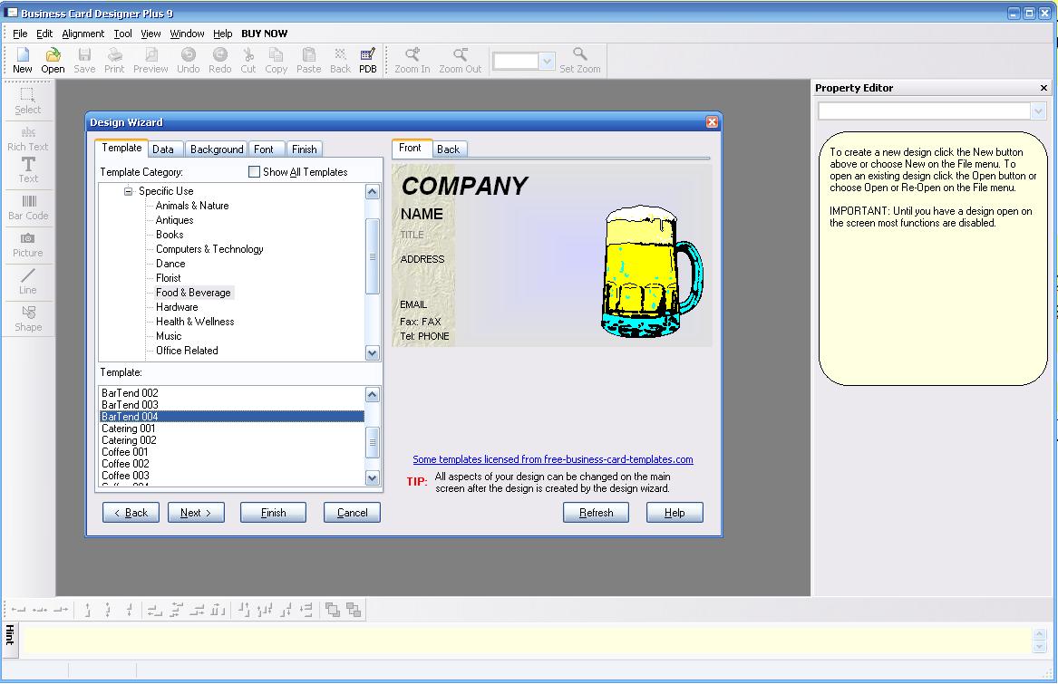Cancel the Design Wizard
Screen dimensions: 1058x684
click(x=353, y=513)
